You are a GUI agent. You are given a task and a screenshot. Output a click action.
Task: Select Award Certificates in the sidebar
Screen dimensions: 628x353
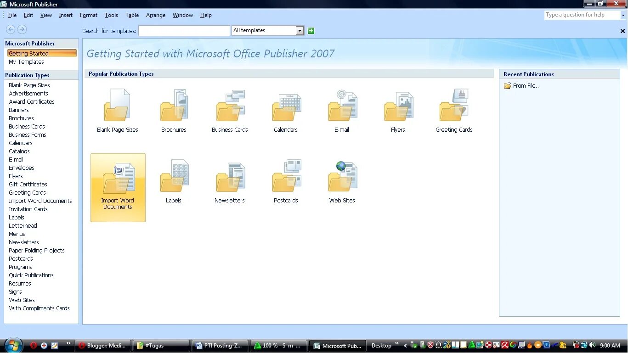(x=31, y=101)
